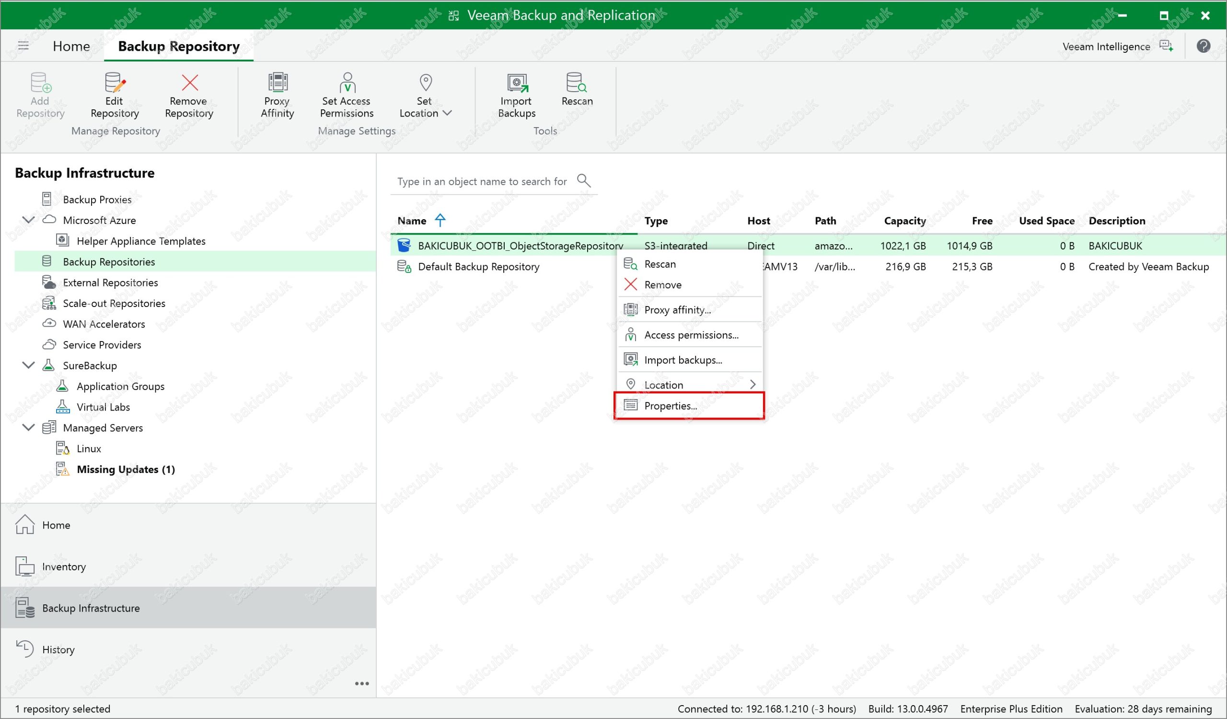Click the search magnifier icon
The width and height of the screenshot is (1227, 719).
point(583,181)
